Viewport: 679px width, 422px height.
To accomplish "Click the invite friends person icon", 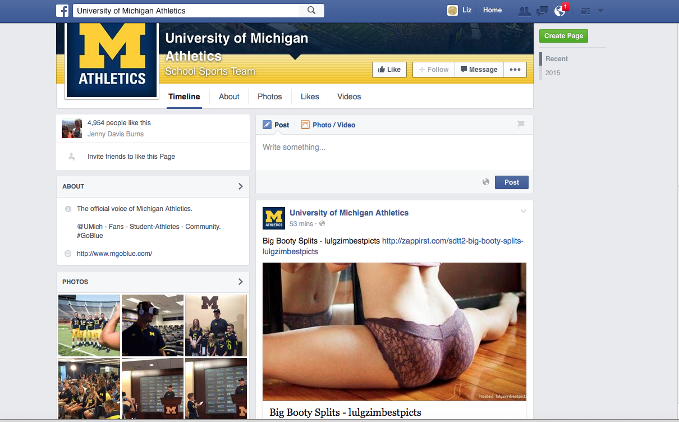I will (71, 157).
